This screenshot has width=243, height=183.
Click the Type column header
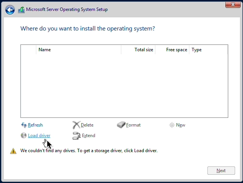208,50
